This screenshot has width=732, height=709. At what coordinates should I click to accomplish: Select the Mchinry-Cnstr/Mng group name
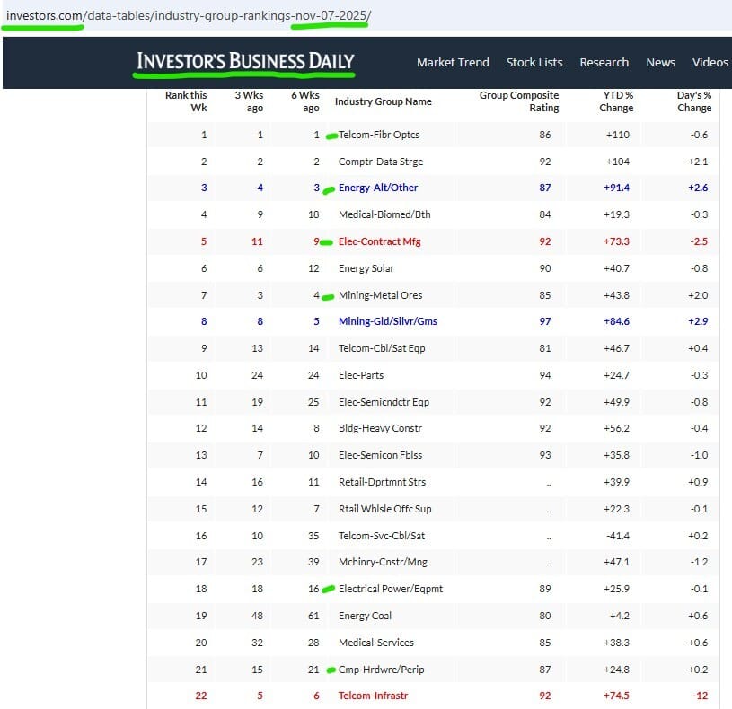(x=383, y=562)
